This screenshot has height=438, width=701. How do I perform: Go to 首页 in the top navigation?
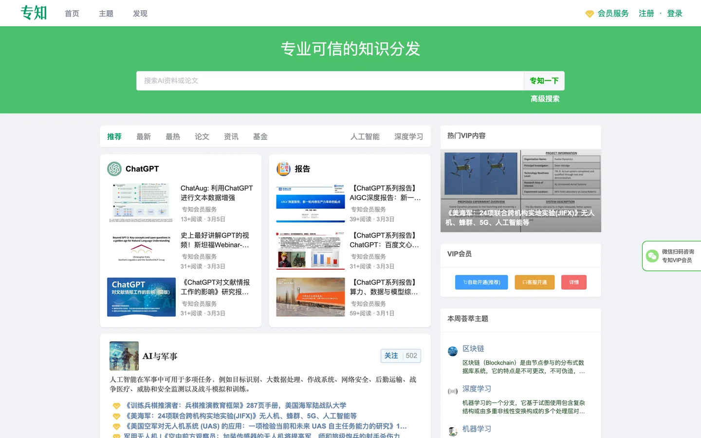tap(72, 14)
